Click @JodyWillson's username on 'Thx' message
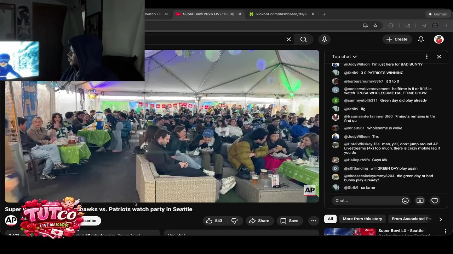The image size is (453, 254). tap(357, 137)
